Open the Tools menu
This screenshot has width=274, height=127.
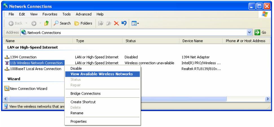[x=67, y=14]
